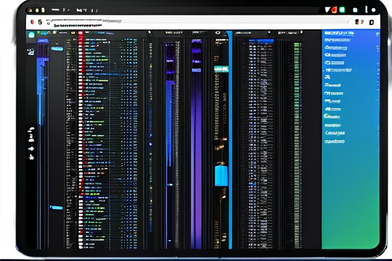This screenshot has width=392, height=261.
Task: Click the dark square icon at address bar's right end
Action: [371, 22]
